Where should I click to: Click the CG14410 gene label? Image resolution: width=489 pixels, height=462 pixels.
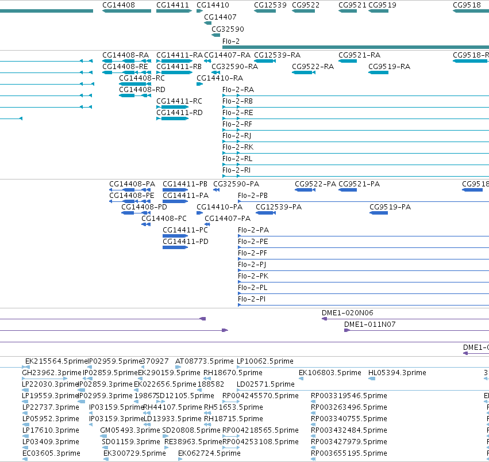pos(213,5)
